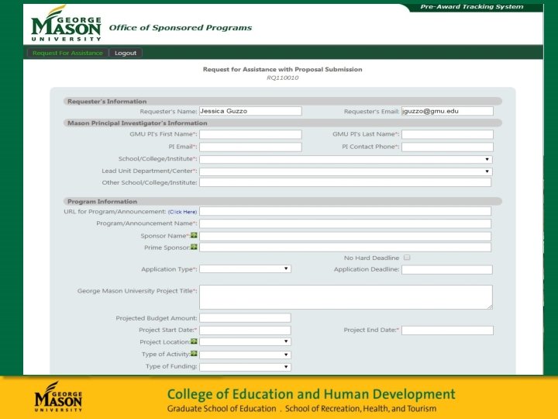Click the George Mason University header logo
The height and width of the screenshot is (419, 558).
(66, 24)
